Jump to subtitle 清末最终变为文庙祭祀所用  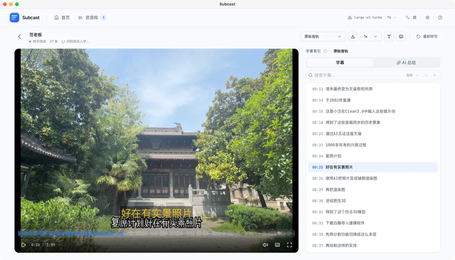(373, 89)
